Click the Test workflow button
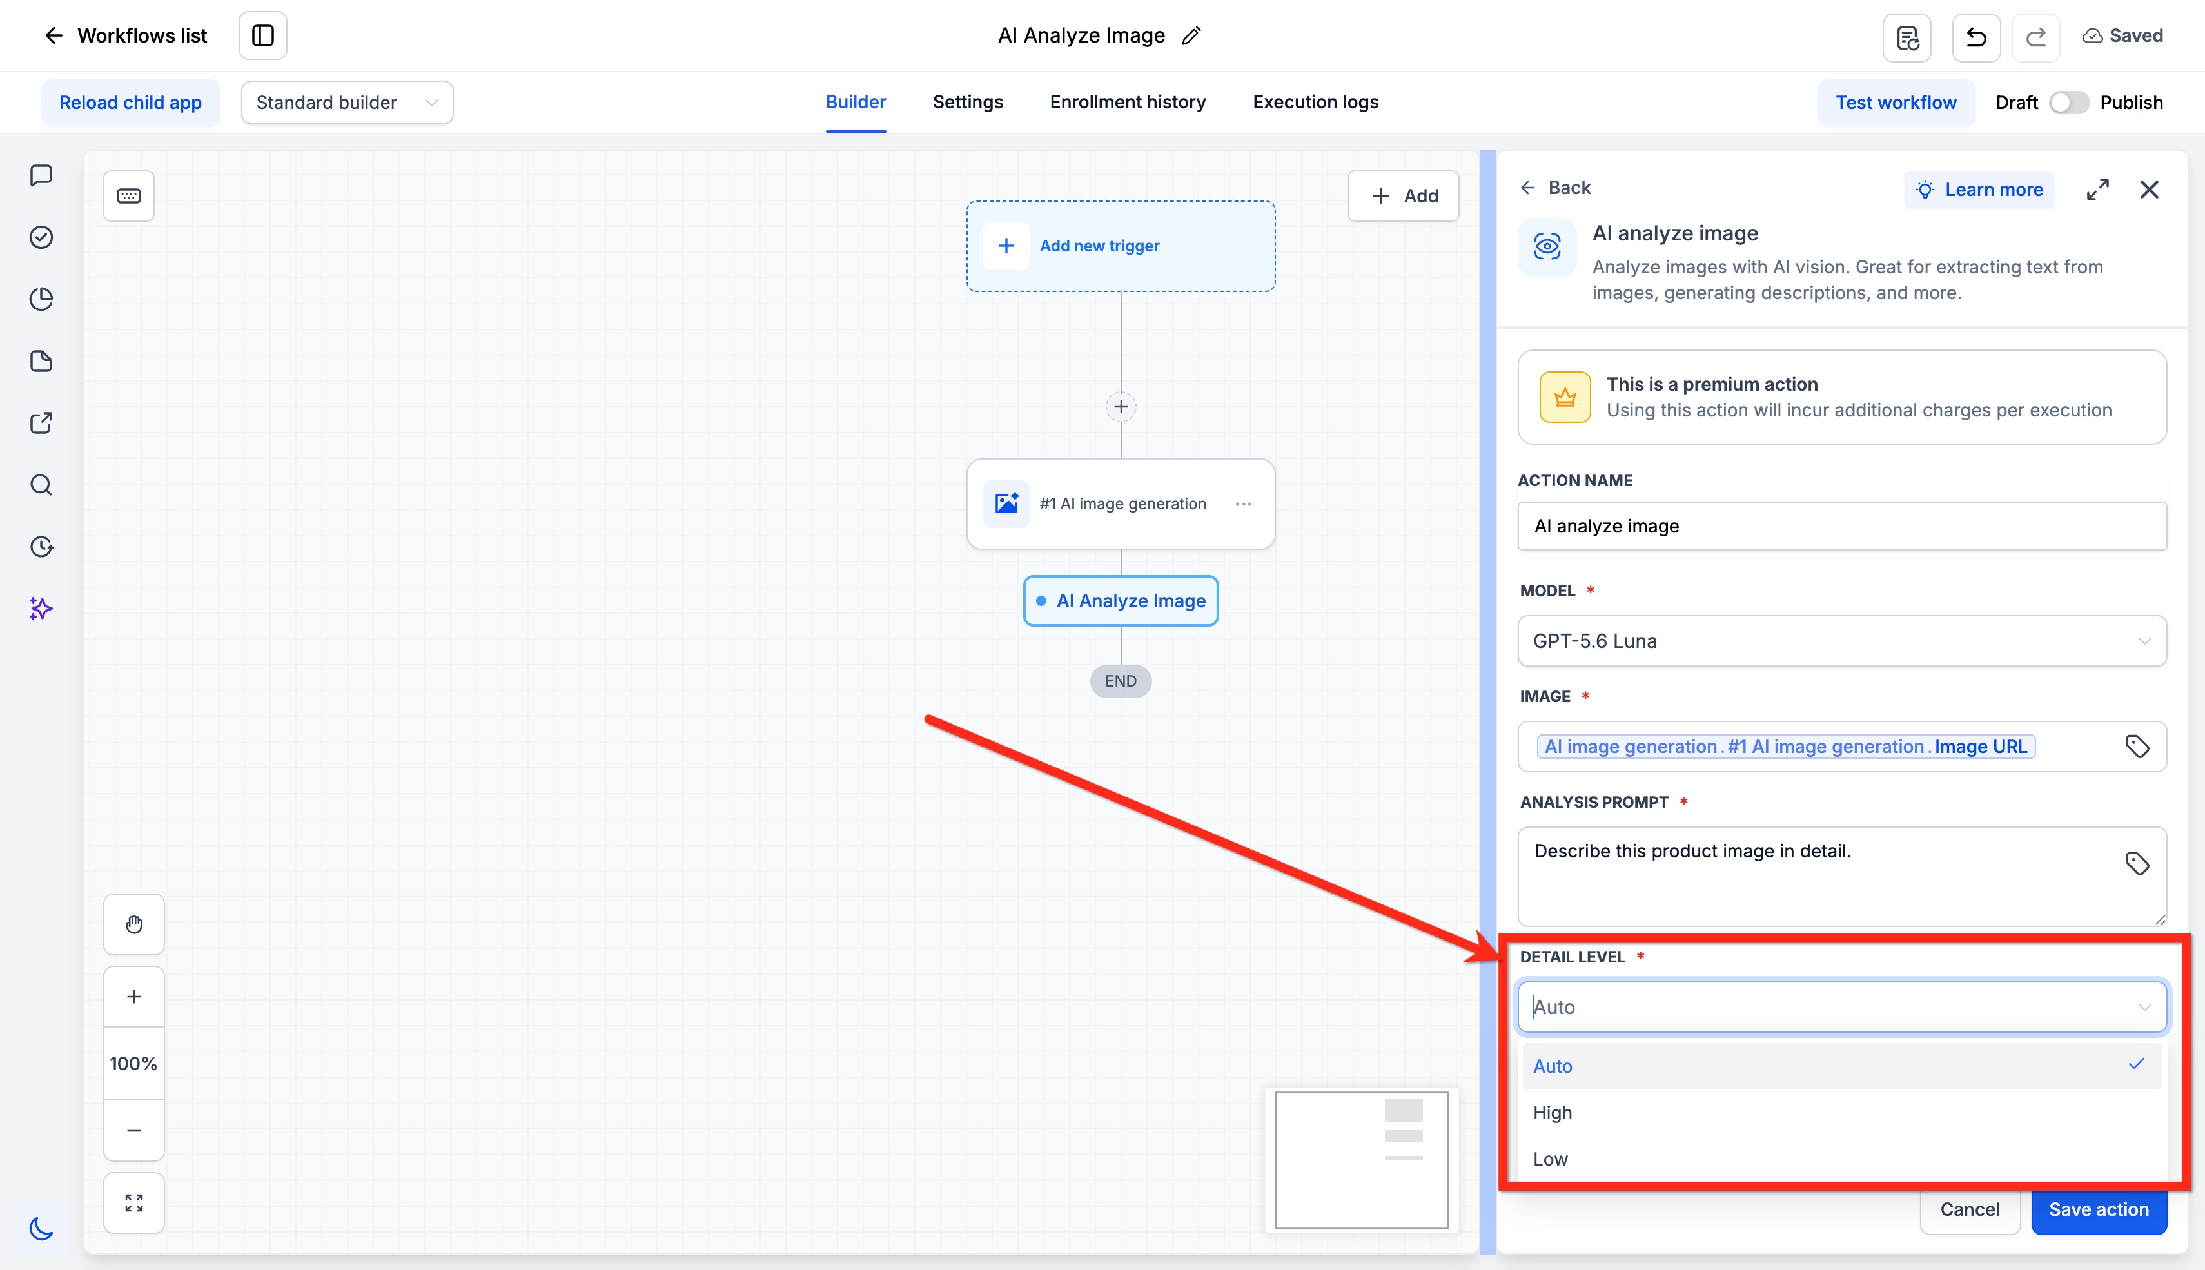Screen dimensions: 2205x1270 (1896, 103)
